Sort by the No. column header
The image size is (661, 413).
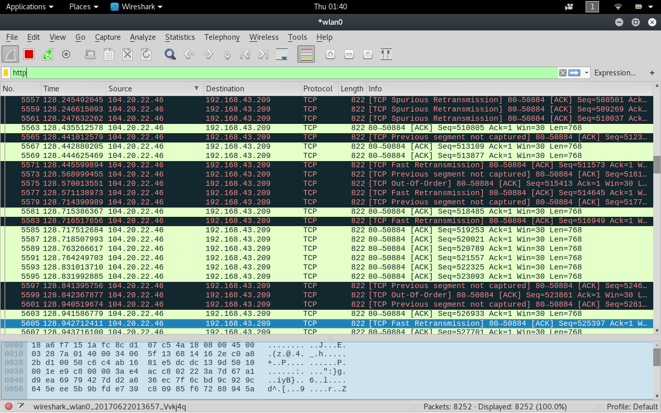point(20,89)
